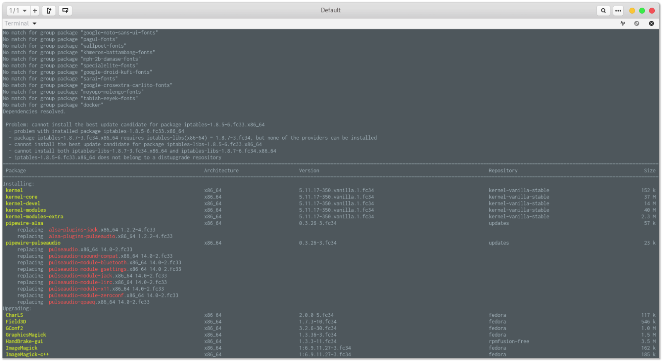Screen dimensions: 663x362
Task: Click the Dependencies resolved. line
Action: point(34,112)
